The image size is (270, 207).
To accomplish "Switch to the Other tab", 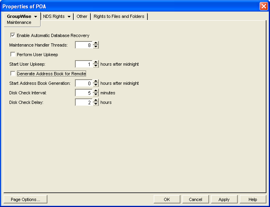I will pos(82,16).
